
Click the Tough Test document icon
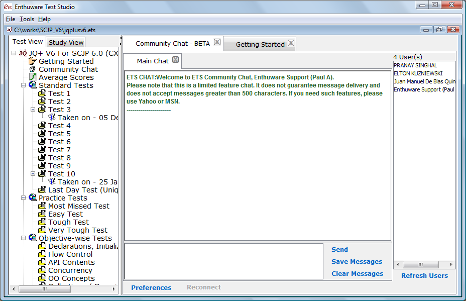tap(42, 222)
